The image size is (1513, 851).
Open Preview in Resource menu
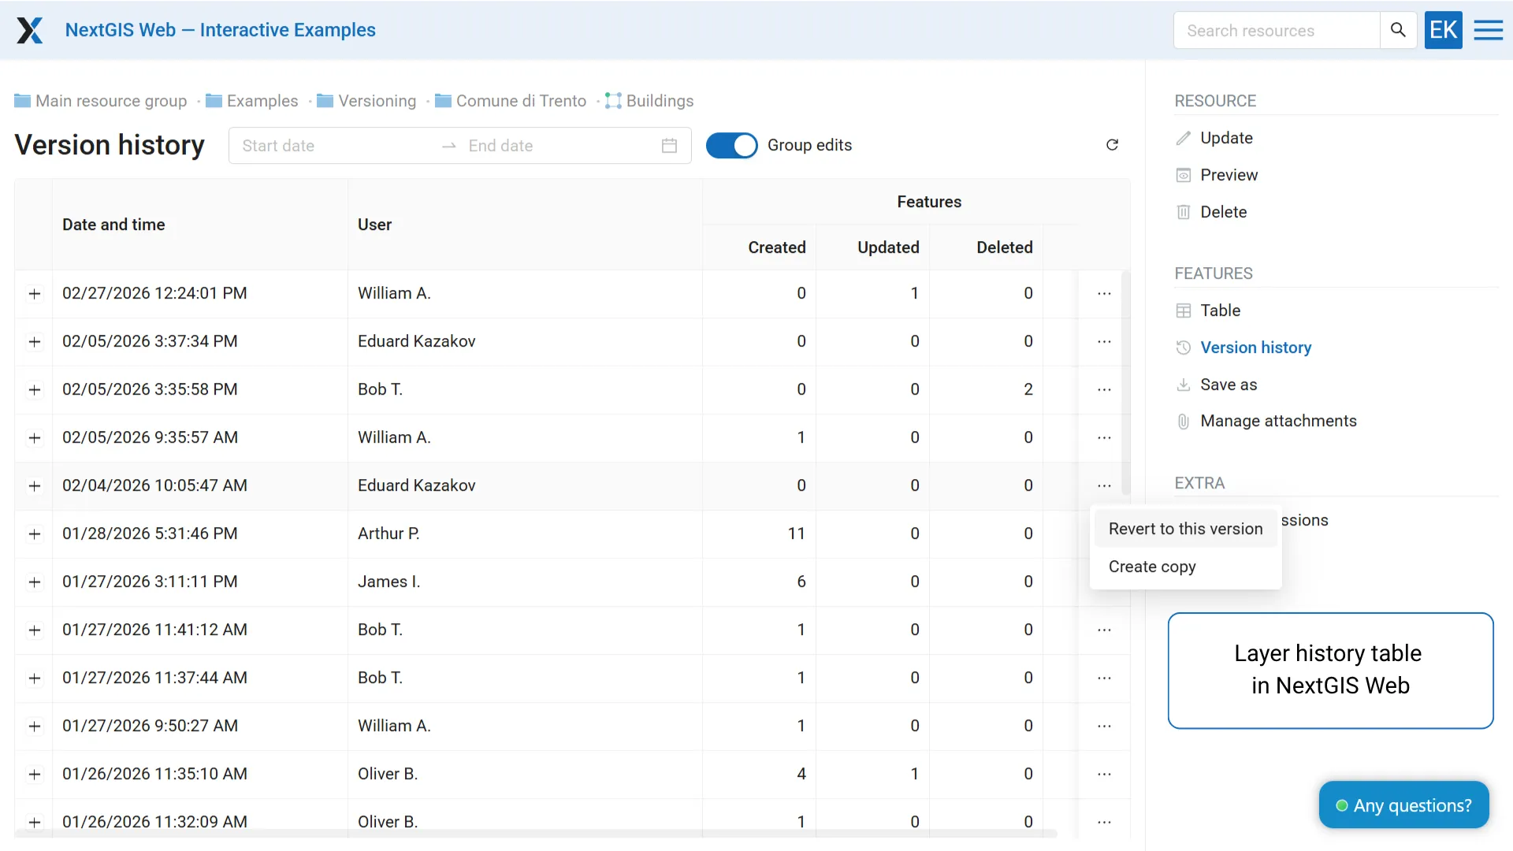point(1229,175)
